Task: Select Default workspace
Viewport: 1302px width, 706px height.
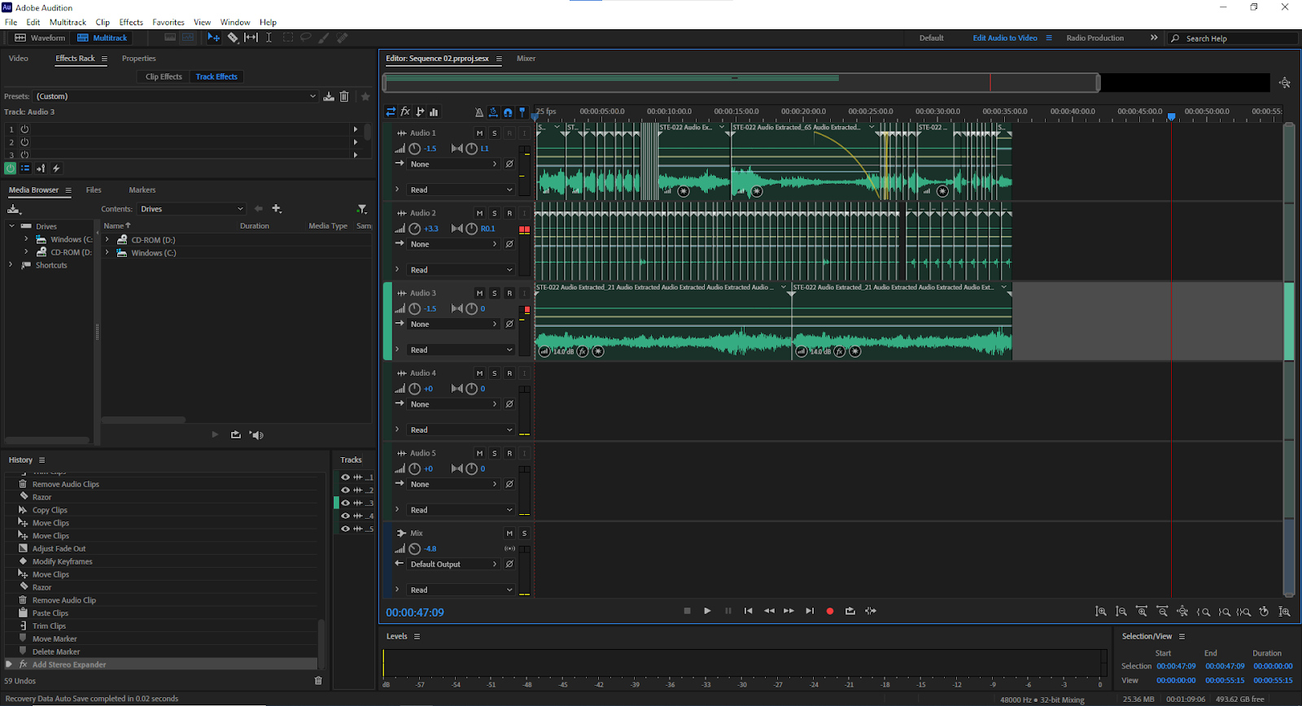Action: point(932,38)
